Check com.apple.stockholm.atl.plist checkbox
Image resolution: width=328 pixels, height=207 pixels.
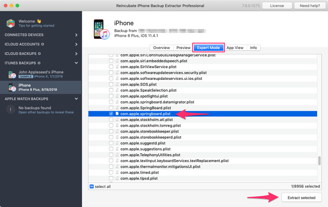[111, 120]
